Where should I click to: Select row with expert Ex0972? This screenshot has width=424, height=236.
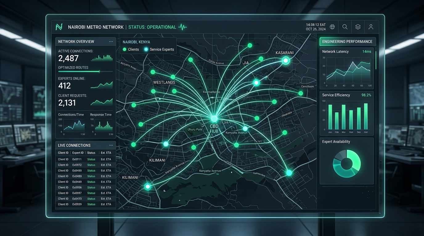(85, 165)
